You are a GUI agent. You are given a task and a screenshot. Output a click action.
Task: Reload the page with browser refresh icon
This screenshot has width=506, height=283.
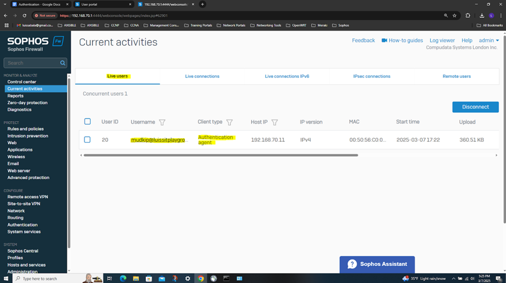pos(24,16)
